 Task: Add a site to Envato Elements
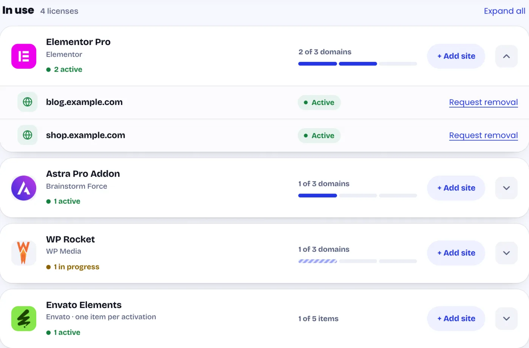(x=456, y=319)
